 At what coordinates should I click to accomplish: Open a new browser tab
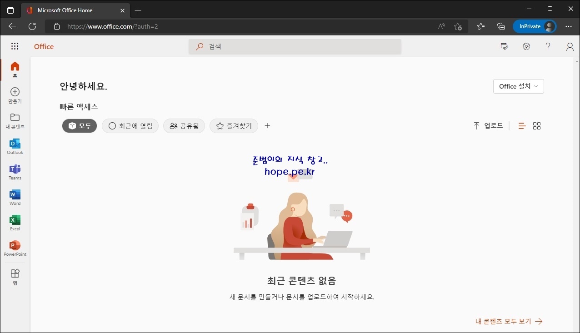138,10
